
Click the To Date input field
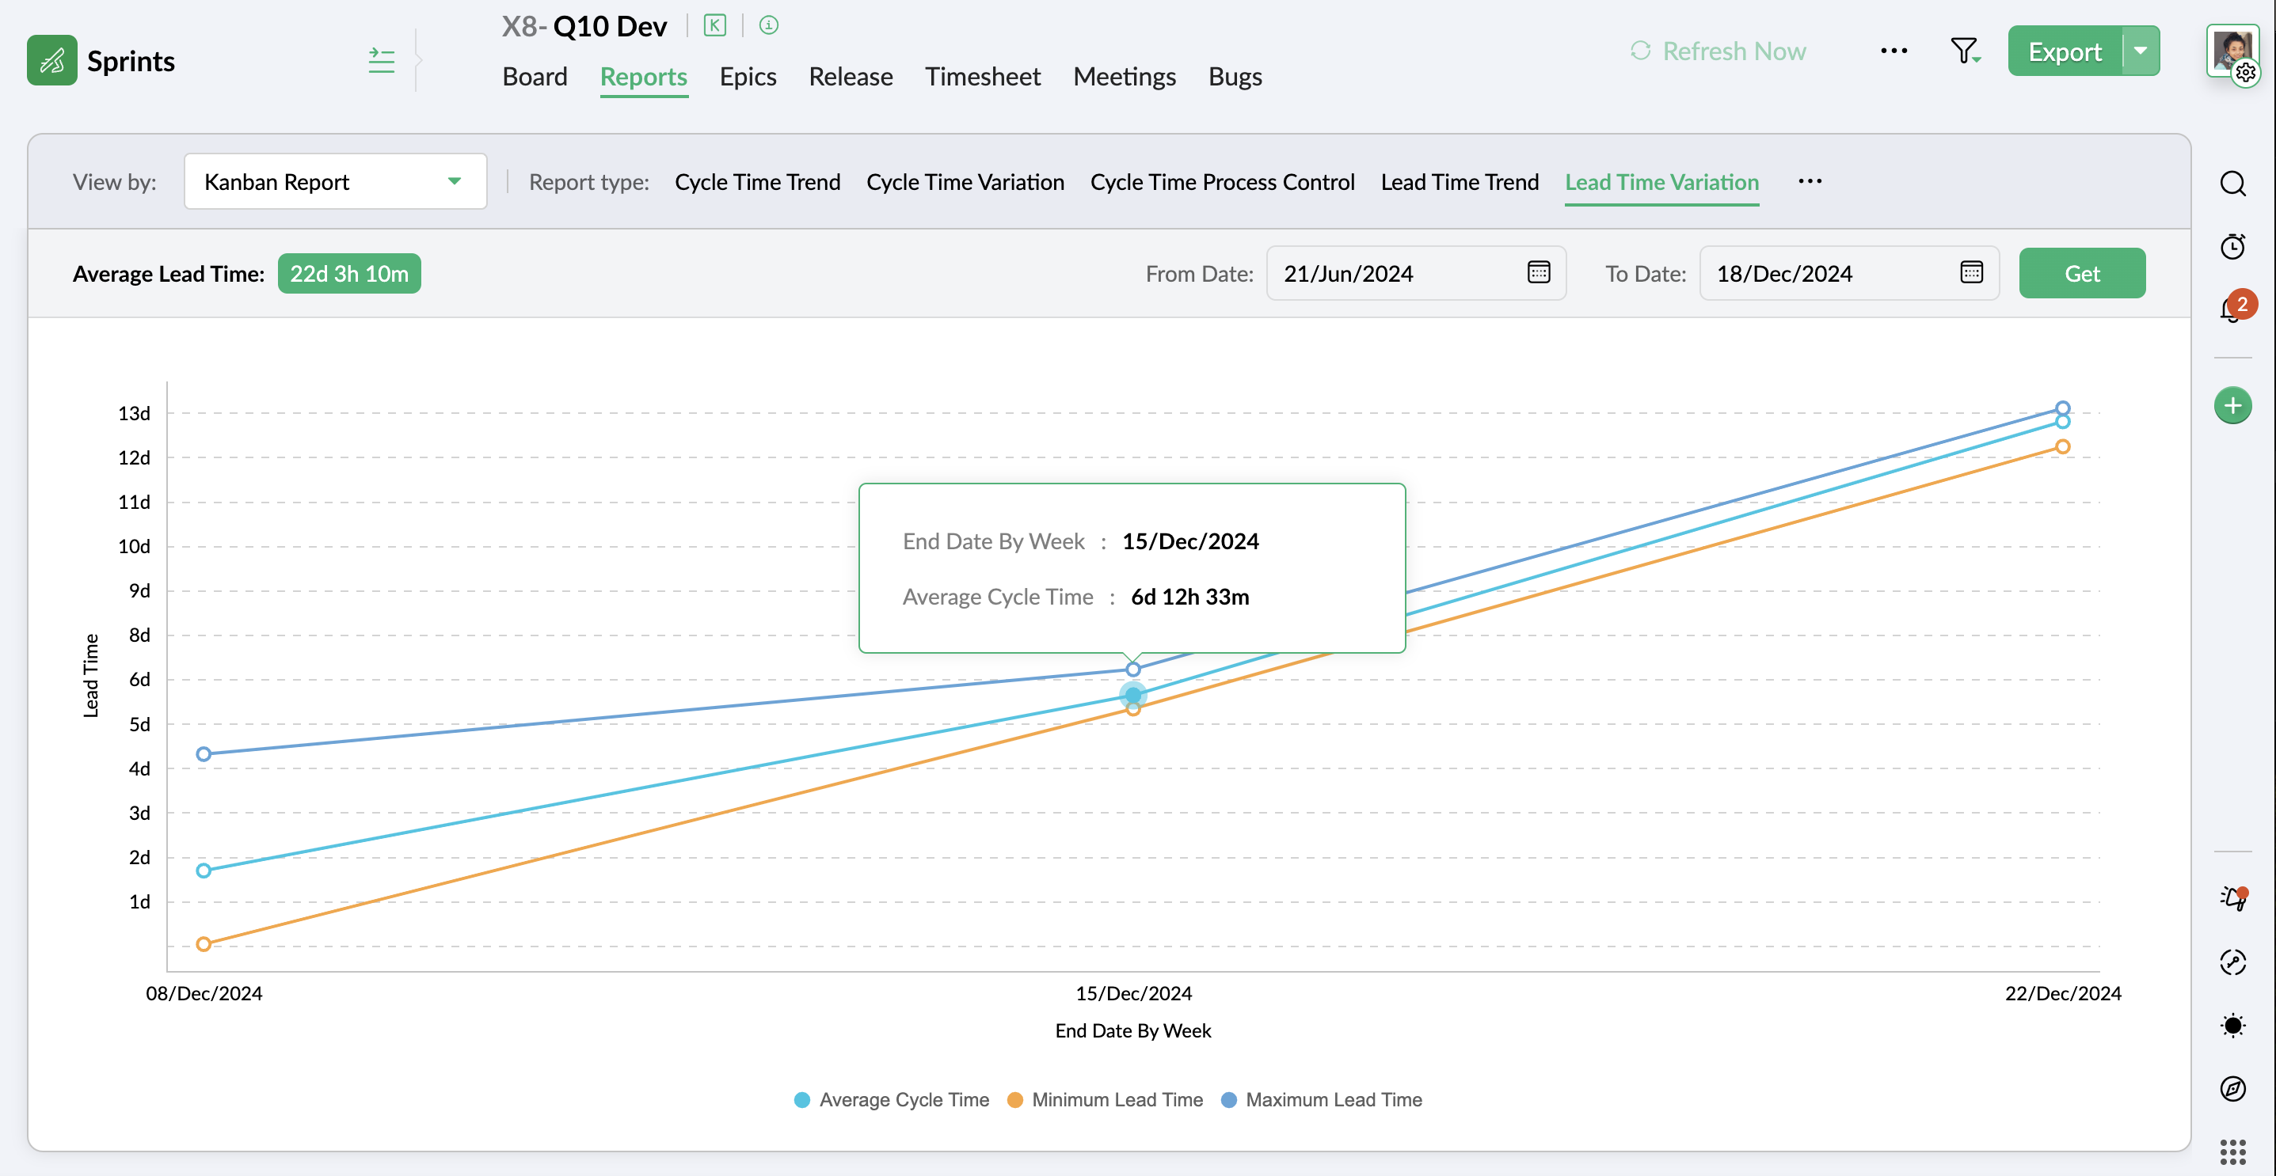(x=1849, y=273)
